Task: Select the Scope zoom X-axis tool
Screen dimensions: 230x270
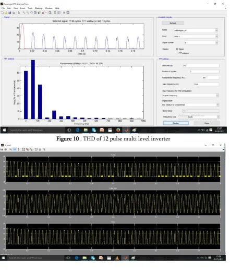Action: [x=15, y=149]
